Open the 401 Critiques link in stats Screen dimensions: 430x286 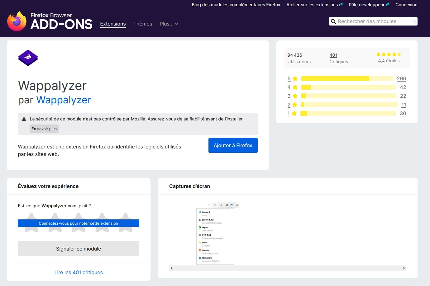click(x=339, y=58)
